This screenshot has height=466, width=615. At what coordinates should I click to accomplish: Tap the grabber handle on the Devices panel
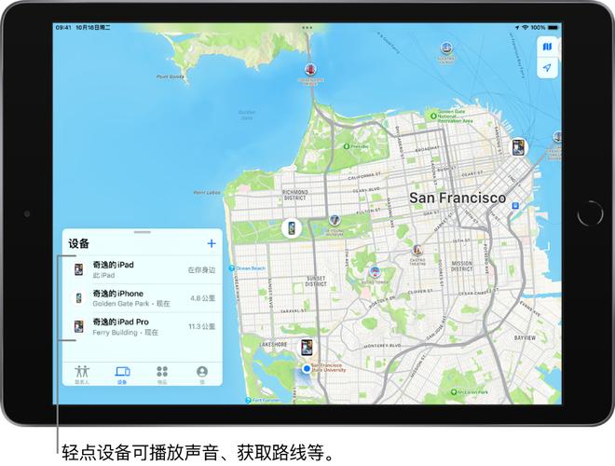[x=142, y=232]
